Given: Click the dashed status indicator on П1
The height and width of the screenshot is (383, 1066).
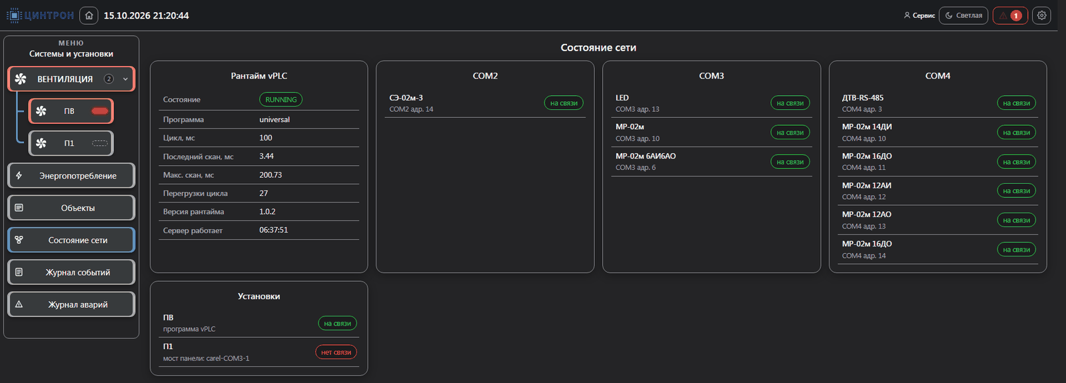Looking at the screenshot, I should pyautogui.click(x=99, y=143).
